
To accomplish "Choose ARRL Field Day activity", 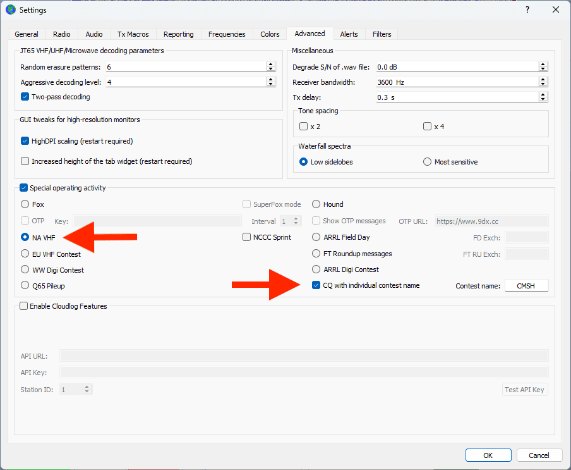I will click(x=316, y=237).
